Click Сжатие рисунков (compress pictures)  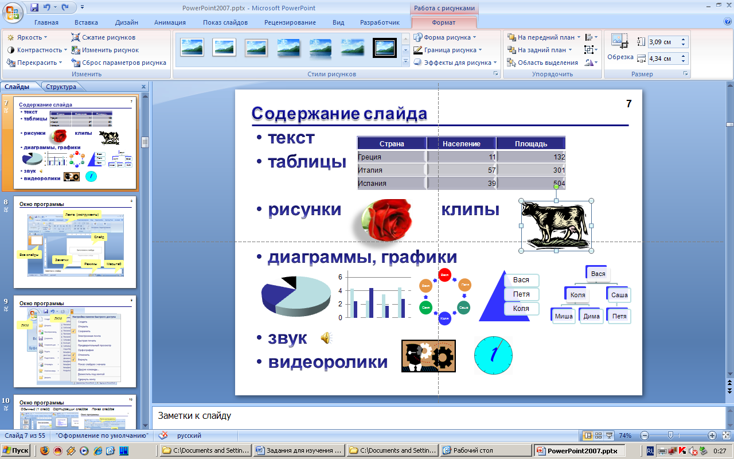pyautogui.click(x=103, y=37)
